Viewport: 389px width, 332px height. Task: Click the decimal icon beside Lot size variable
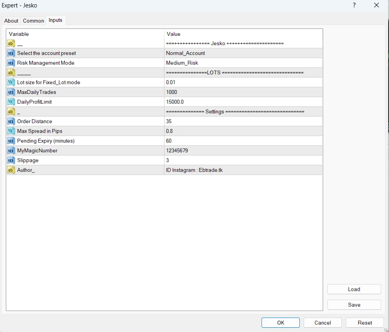[x=11, y=82]
